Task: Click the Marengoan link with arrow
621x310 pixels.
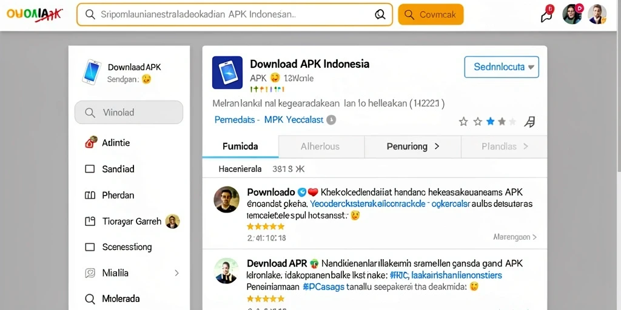Action: [515, 237]
